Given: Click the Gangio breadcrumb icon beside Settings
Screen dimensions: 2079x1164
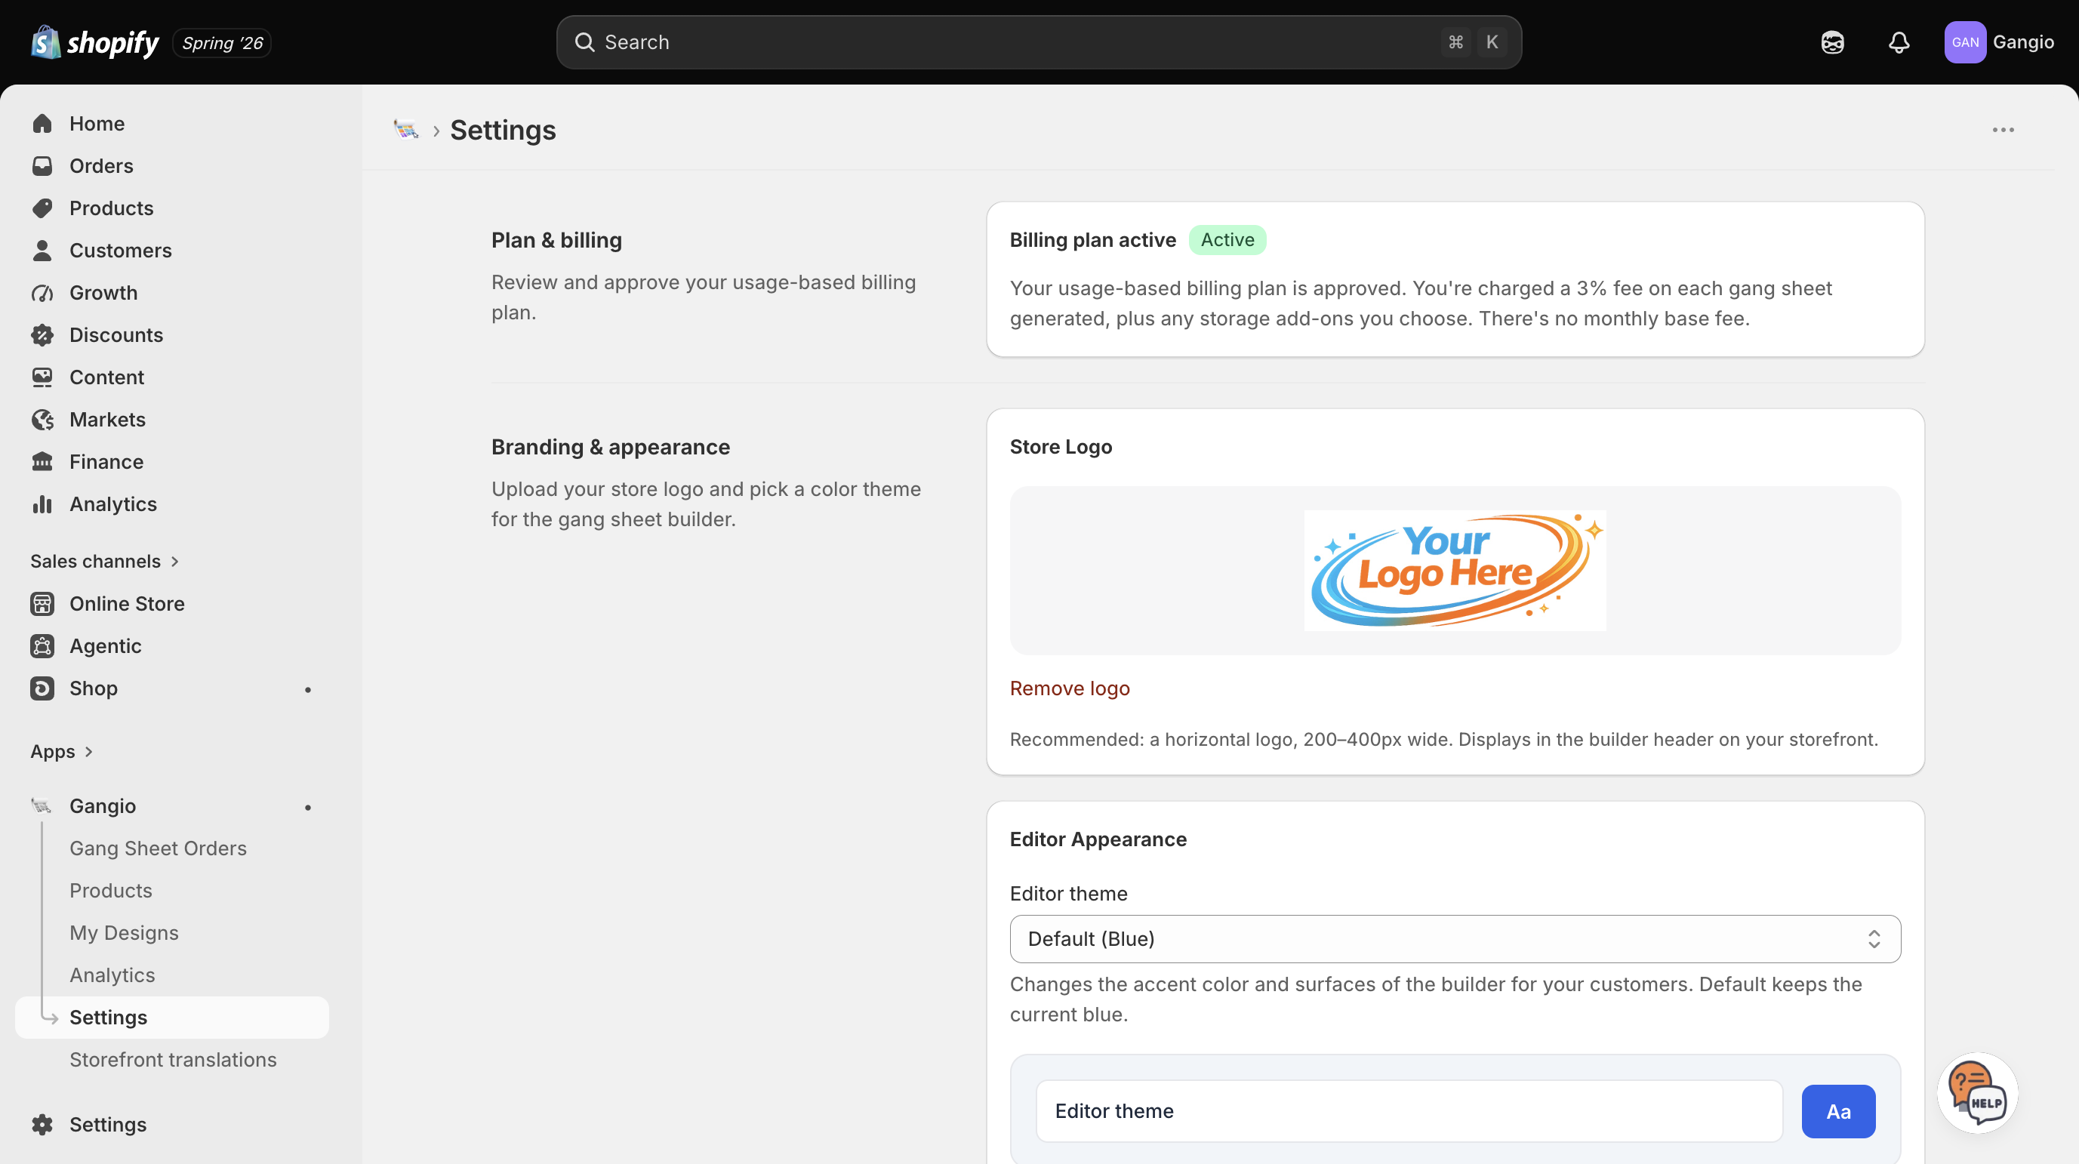Looking at the screenshot, I should 406,129.
